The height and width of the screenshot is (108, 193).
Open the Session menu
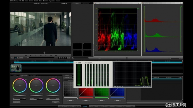[31, 1]
